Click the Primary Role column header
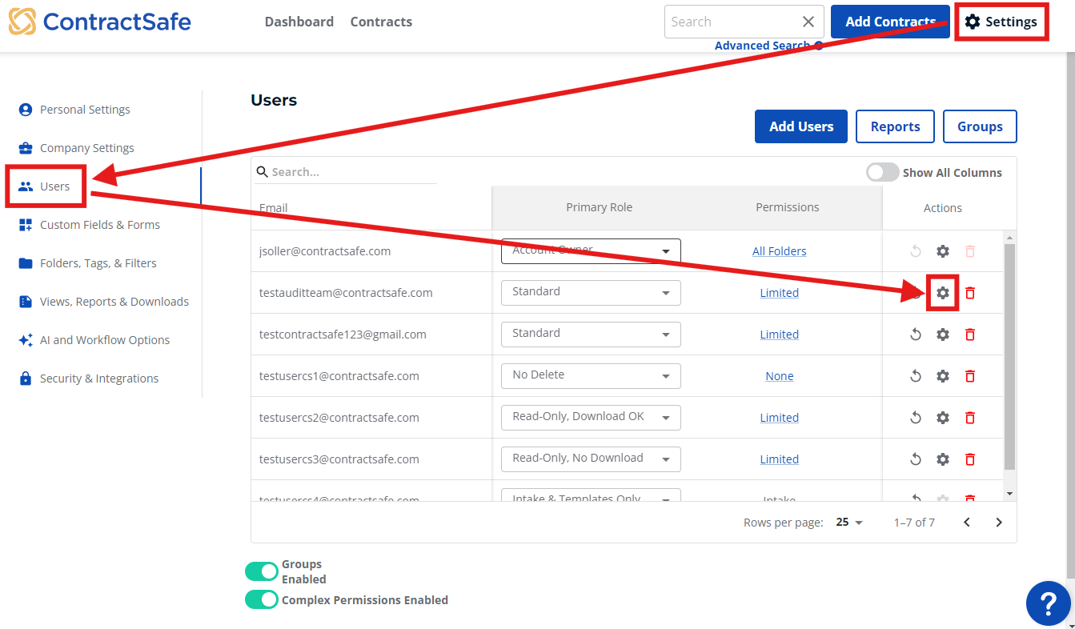The height and width of the screenshot is (629, 1075). click(x=599, y=207)
